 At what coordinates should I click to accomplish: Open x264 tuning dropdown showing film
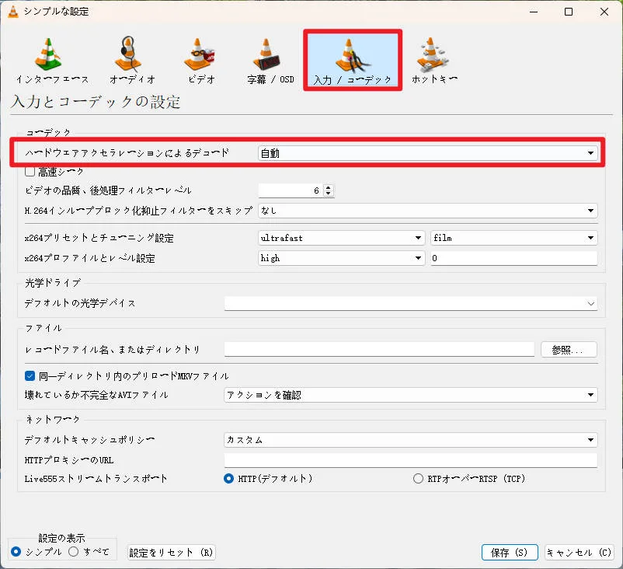(514, 238)
